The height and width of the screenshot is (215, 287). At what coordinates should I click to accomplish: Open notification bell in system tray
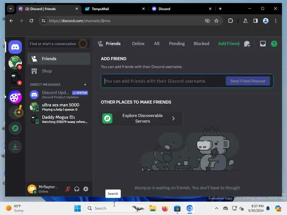[268, 208]
